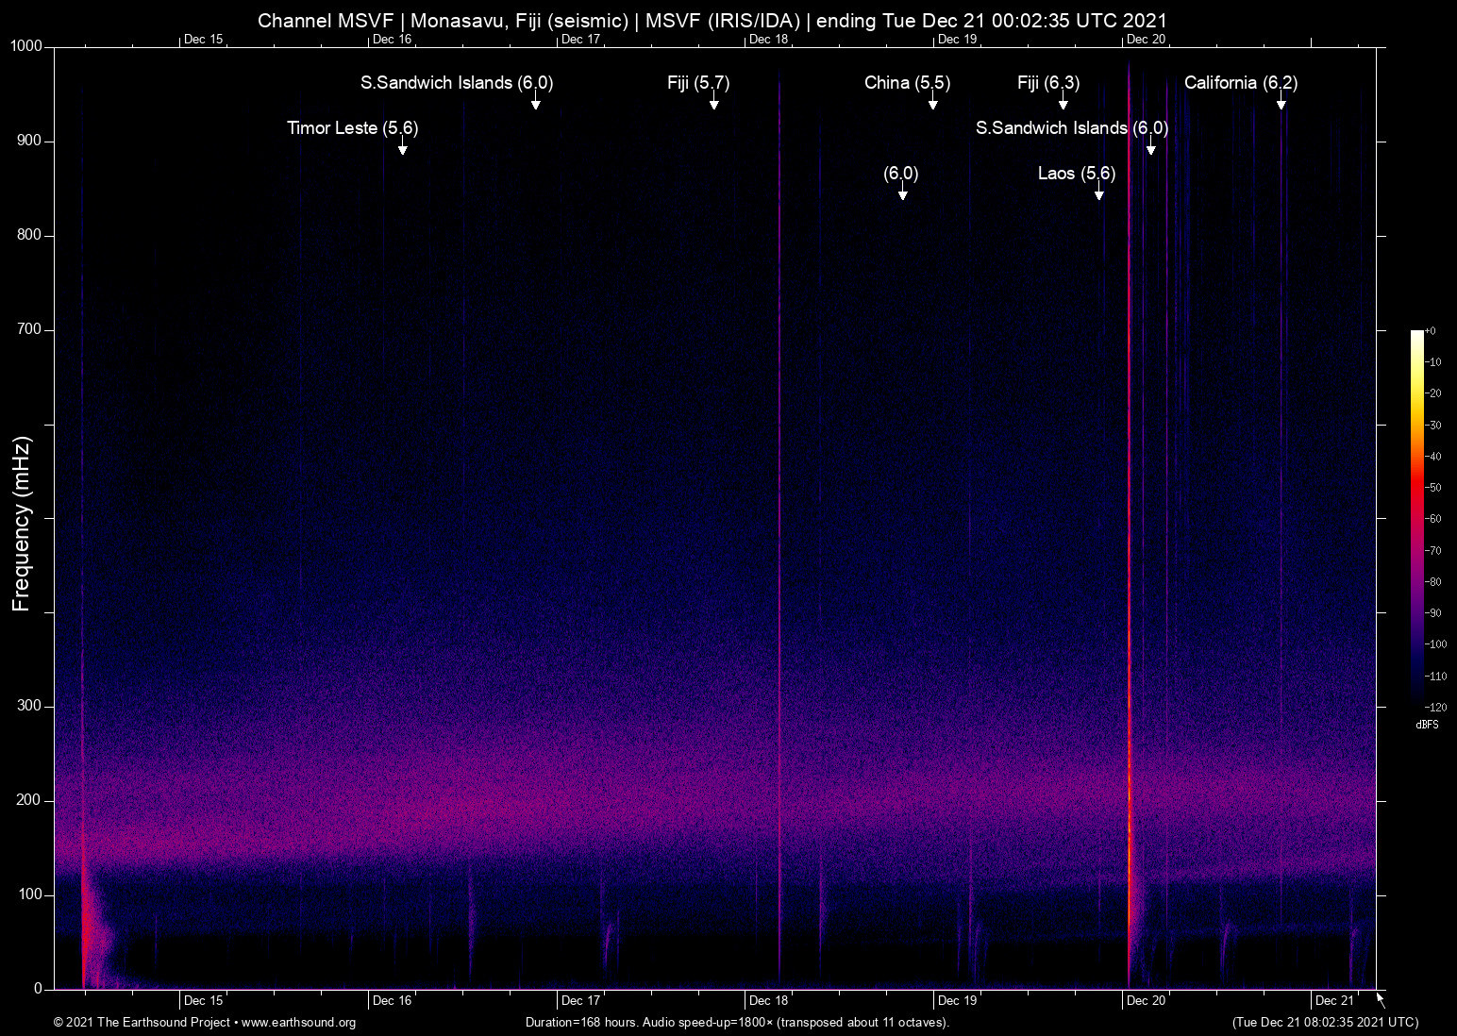Click the Frequency (mHz) axis title
This screenshot has width=1457, height=1036.
[x=22, y=524]
